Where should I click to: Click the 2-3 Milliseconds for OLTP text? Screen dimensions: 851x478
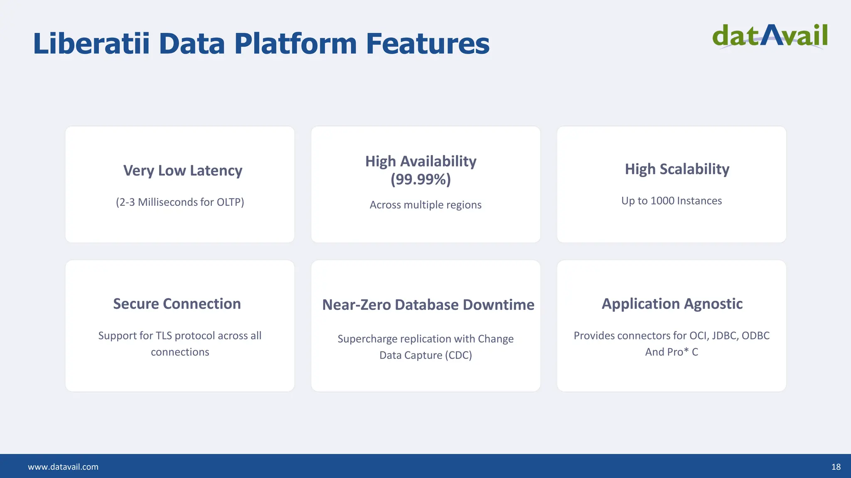click(x=180, y=202)
